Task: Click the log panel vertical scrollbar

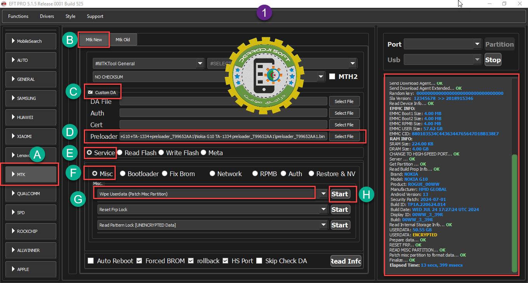Action: click(x=515, y=214)
